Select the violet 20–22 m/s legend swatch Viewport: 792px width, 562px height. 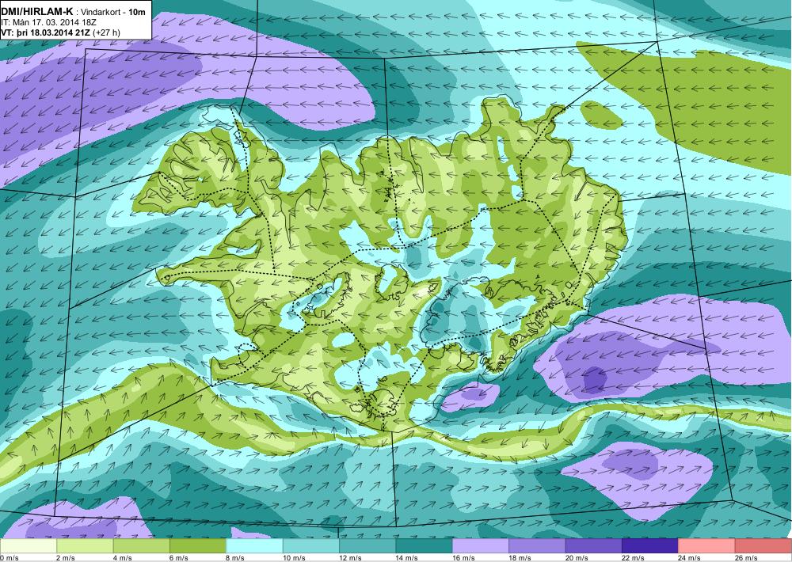(x=594, y=545)
